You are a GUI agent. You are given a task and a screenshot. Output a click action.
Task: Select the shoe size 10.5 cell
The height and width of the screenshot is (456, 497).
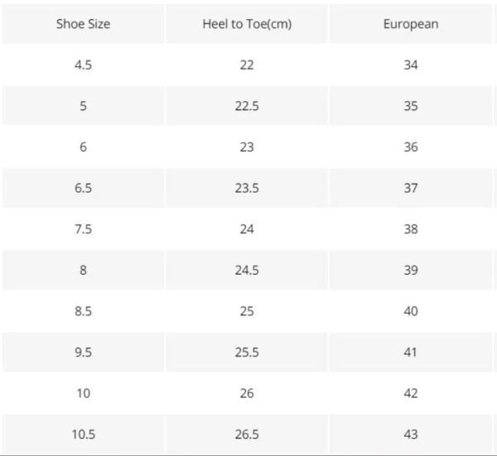coord(83,434)
